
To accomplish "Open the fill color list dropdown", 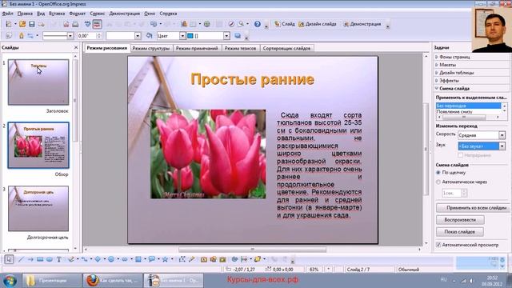I will click(x=226, y=36).
